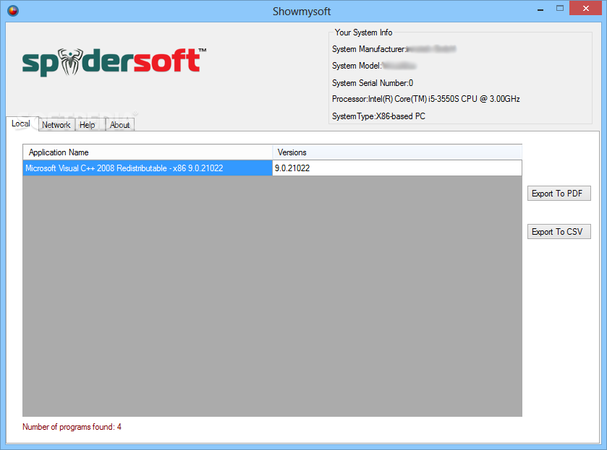This screenshot has width=607, height=450.
Task: Click the System Type X86-based PC text
Action: [378, 116]
